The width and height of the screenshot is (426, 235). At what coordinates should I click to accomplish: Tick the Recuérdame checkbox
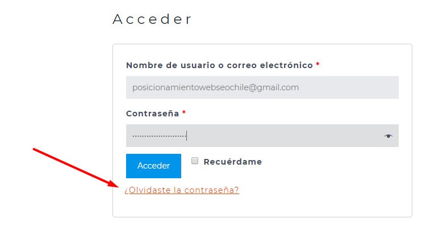[x=195, y=161]
